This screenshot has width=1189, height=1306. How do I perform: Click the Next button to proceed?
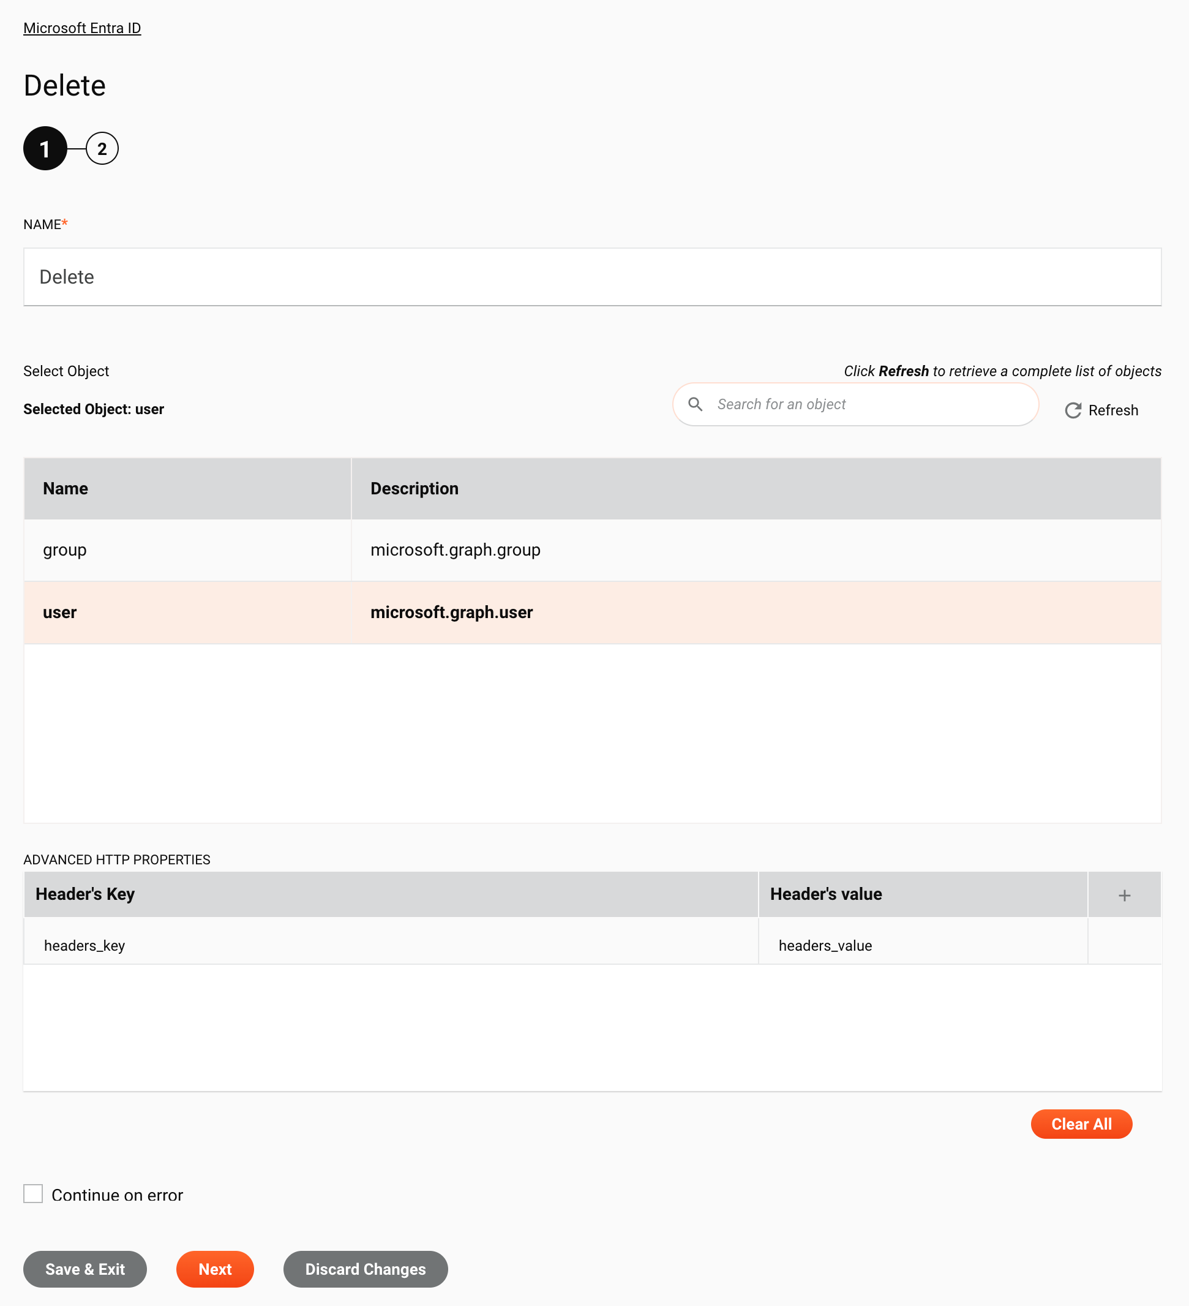(x=215, y=1269)
